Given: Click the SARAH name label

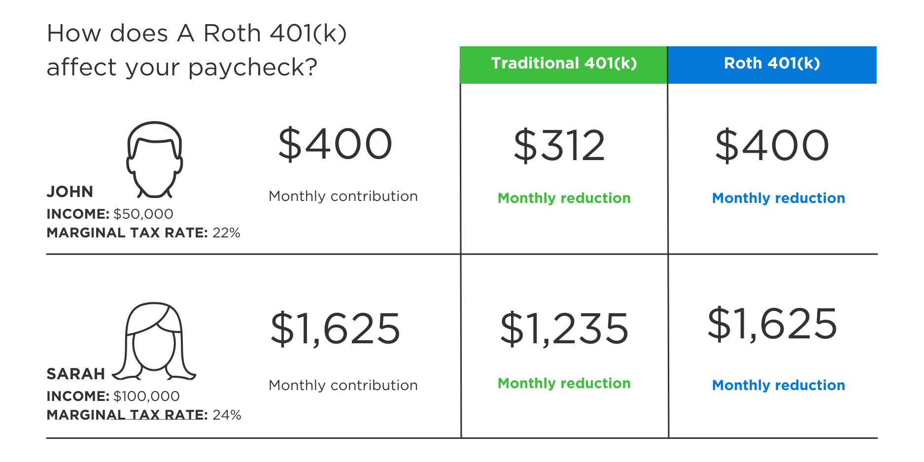Looking at the screenshot, I should click(x=76, y=374).
